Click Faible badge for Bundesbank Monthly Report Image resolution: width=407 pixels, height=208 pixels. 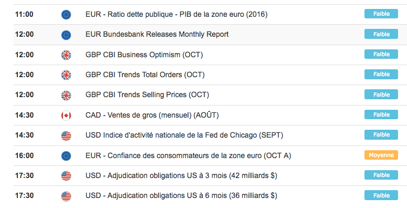pos(381,34)
